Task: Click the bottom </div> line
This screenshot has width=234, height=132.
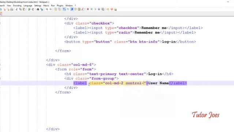Action: click(53, 129)
